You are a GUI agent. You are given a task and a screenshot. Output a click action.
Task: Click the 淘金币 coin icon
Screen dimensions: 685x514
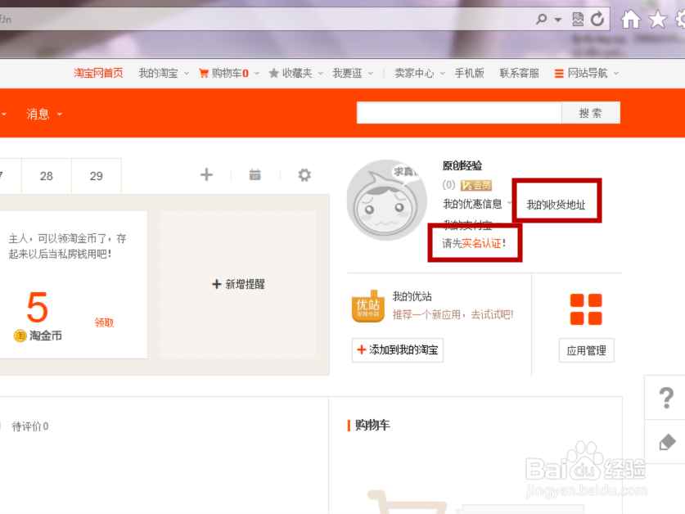pyautogui.click(x=20, y=336)
